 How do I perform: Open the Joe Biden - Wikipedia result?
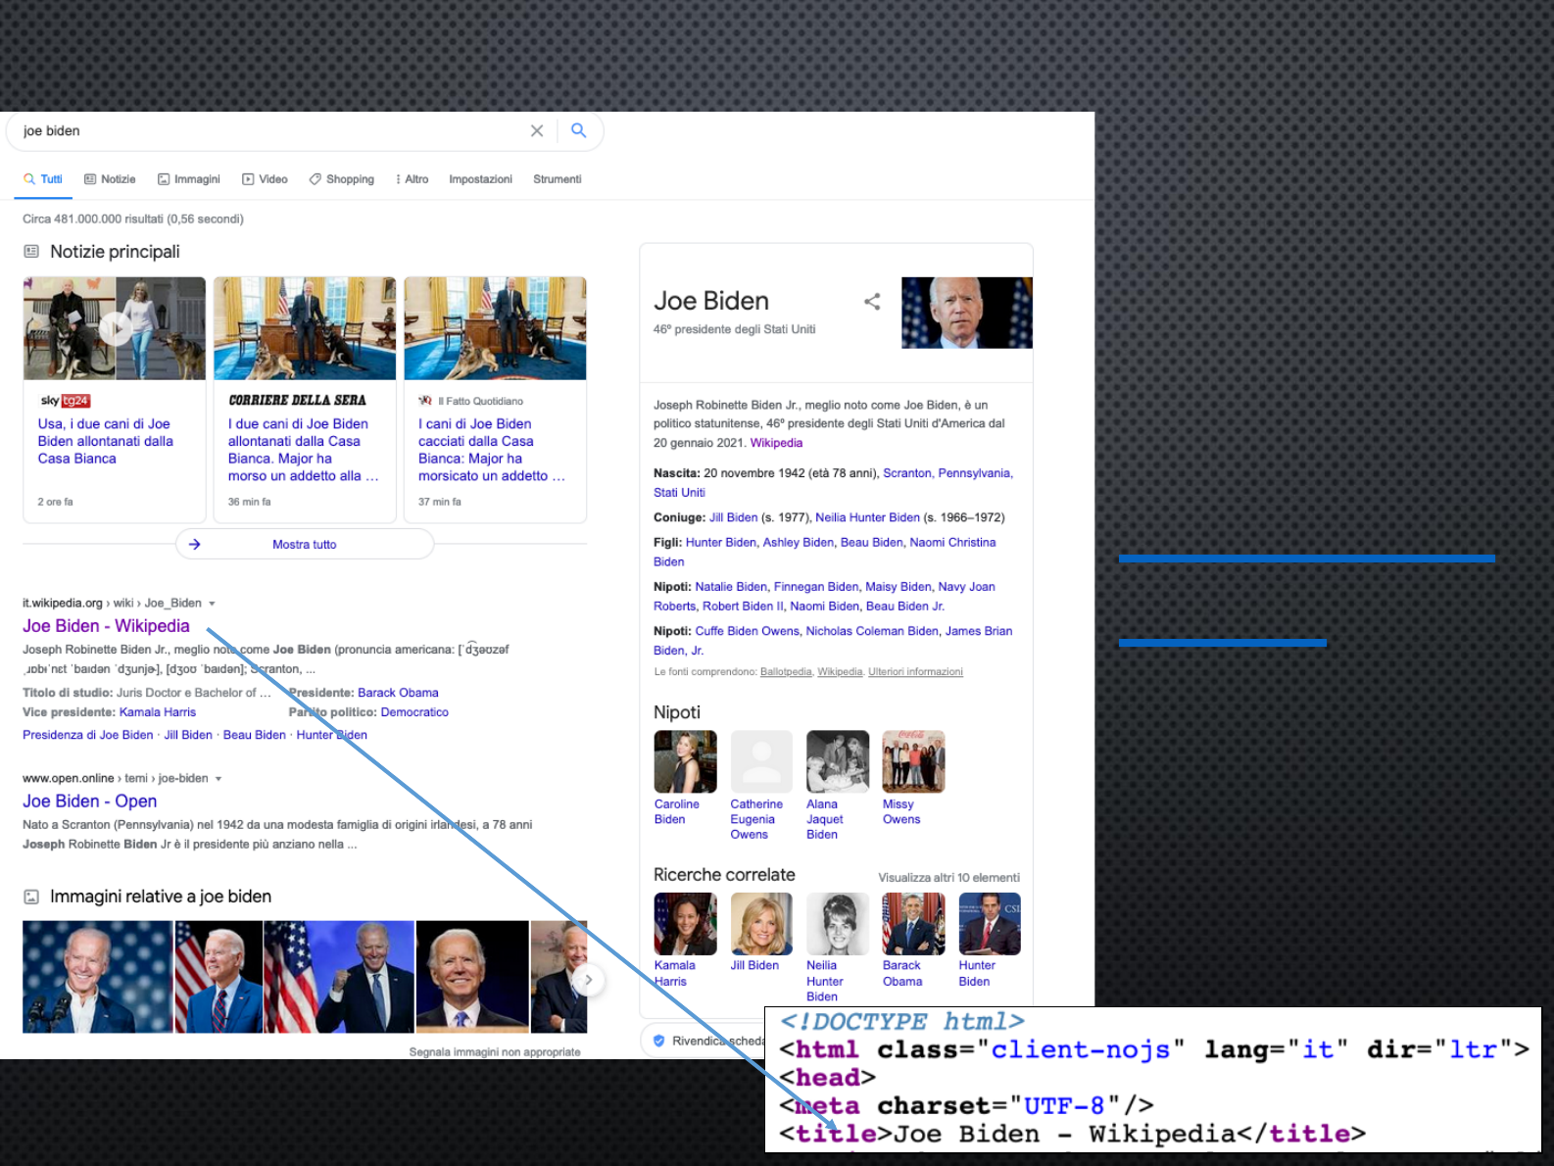pyautogui.click(x=106, y=626)
